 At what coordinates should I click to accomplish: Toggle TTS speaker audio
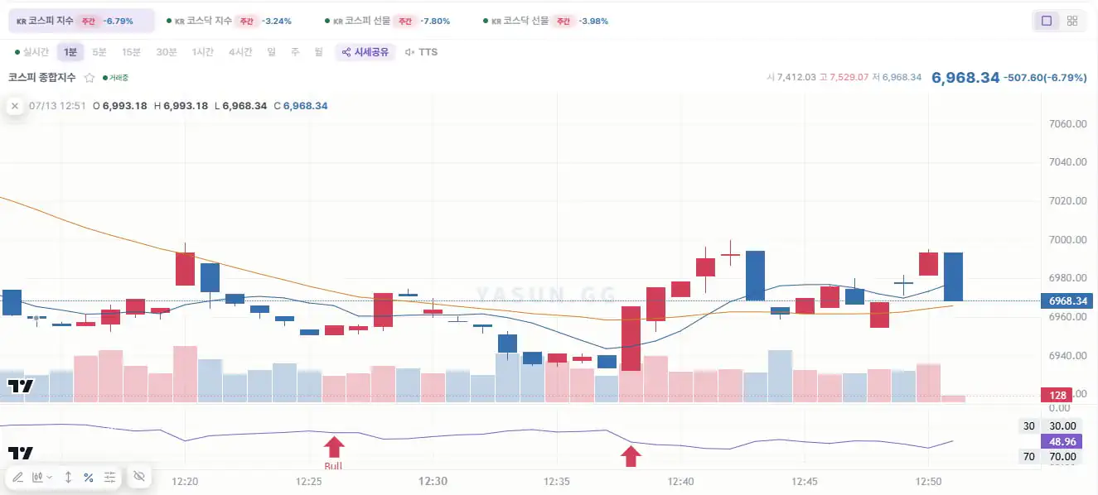pyautogui.click(x=421, y=52)
